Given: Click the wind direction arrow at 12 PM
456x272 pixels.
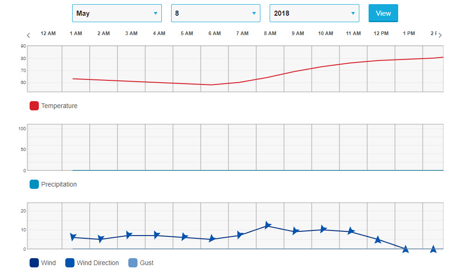Looking at the screenshot, I should pos(378,239).
